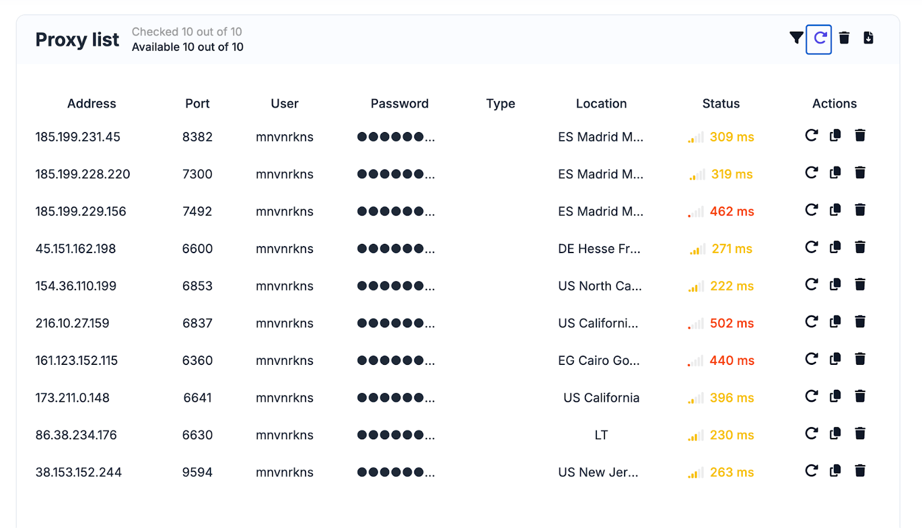This screenshot has width=922, height=528.
Task: Click the Location column header
Action: coord(601,104)
